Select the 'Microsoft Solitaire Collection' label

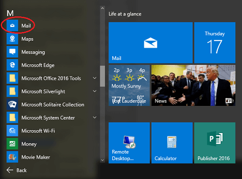point(53,104)
